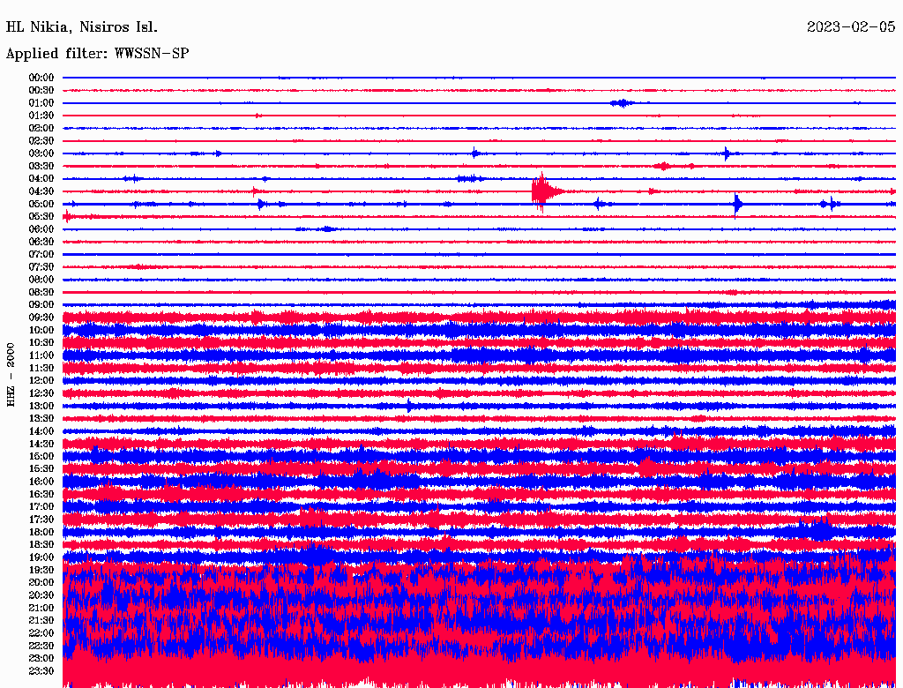Screen dimensions: 903x688
Task: Select the 15:30 time label
Action: 41,468
